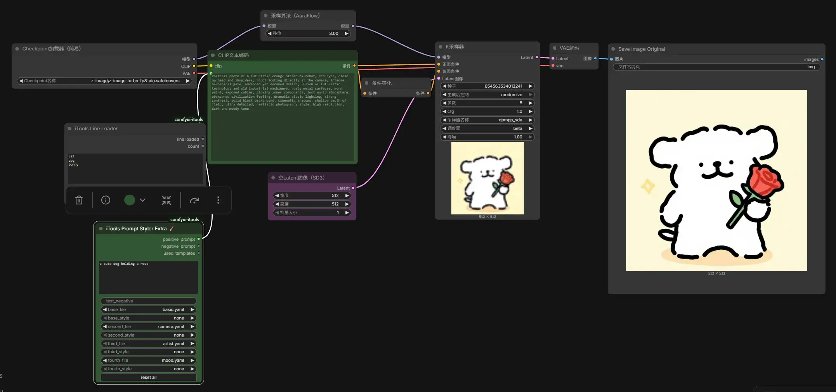Image resolution: width=836 pixels, height=392 pixels.
Task: Previous checkpoint with left arrow
Action: [x=21, y=81]
